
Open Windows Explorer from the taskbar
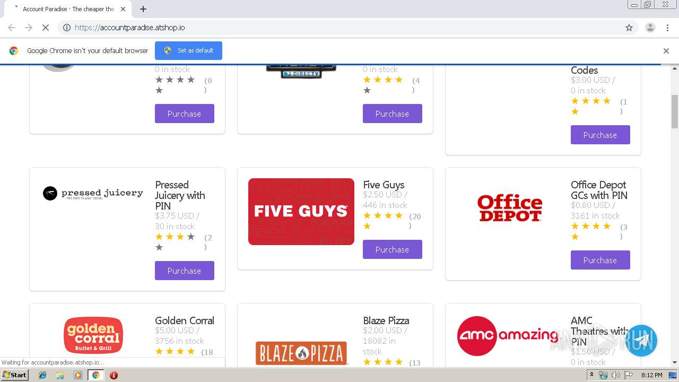[60, 375]
